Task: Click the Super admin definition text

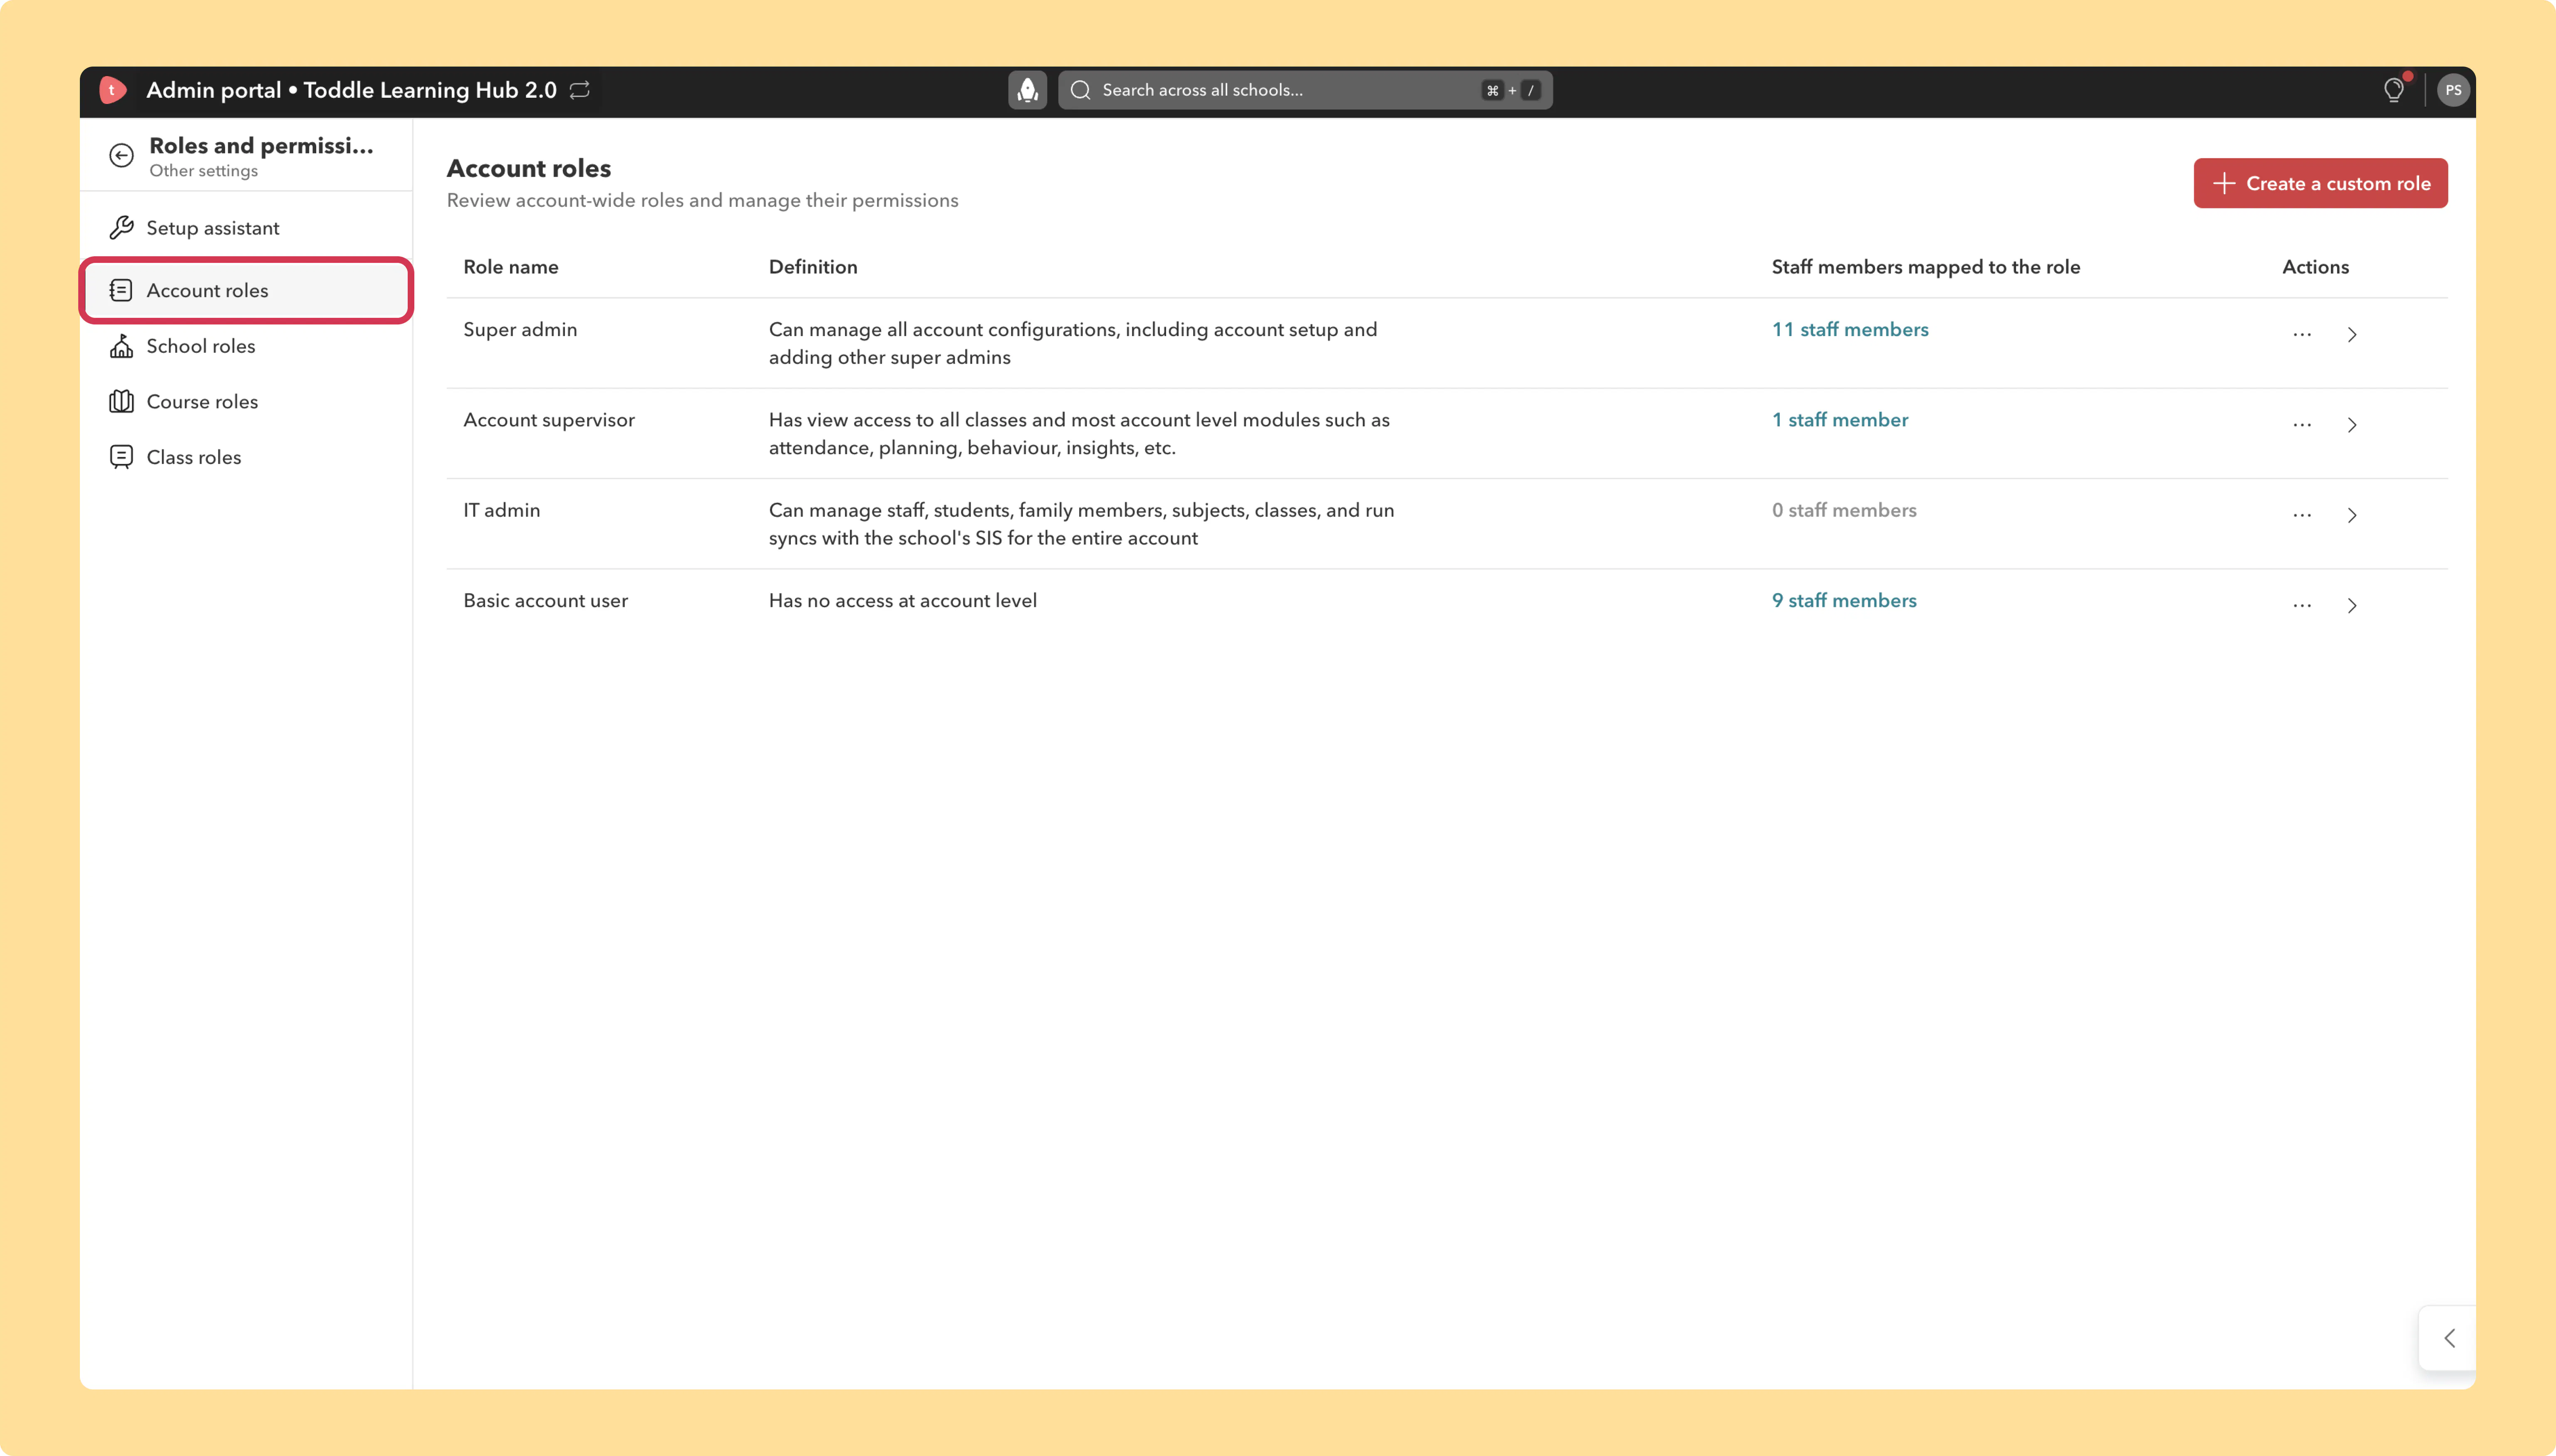Action: point(1073,343)
